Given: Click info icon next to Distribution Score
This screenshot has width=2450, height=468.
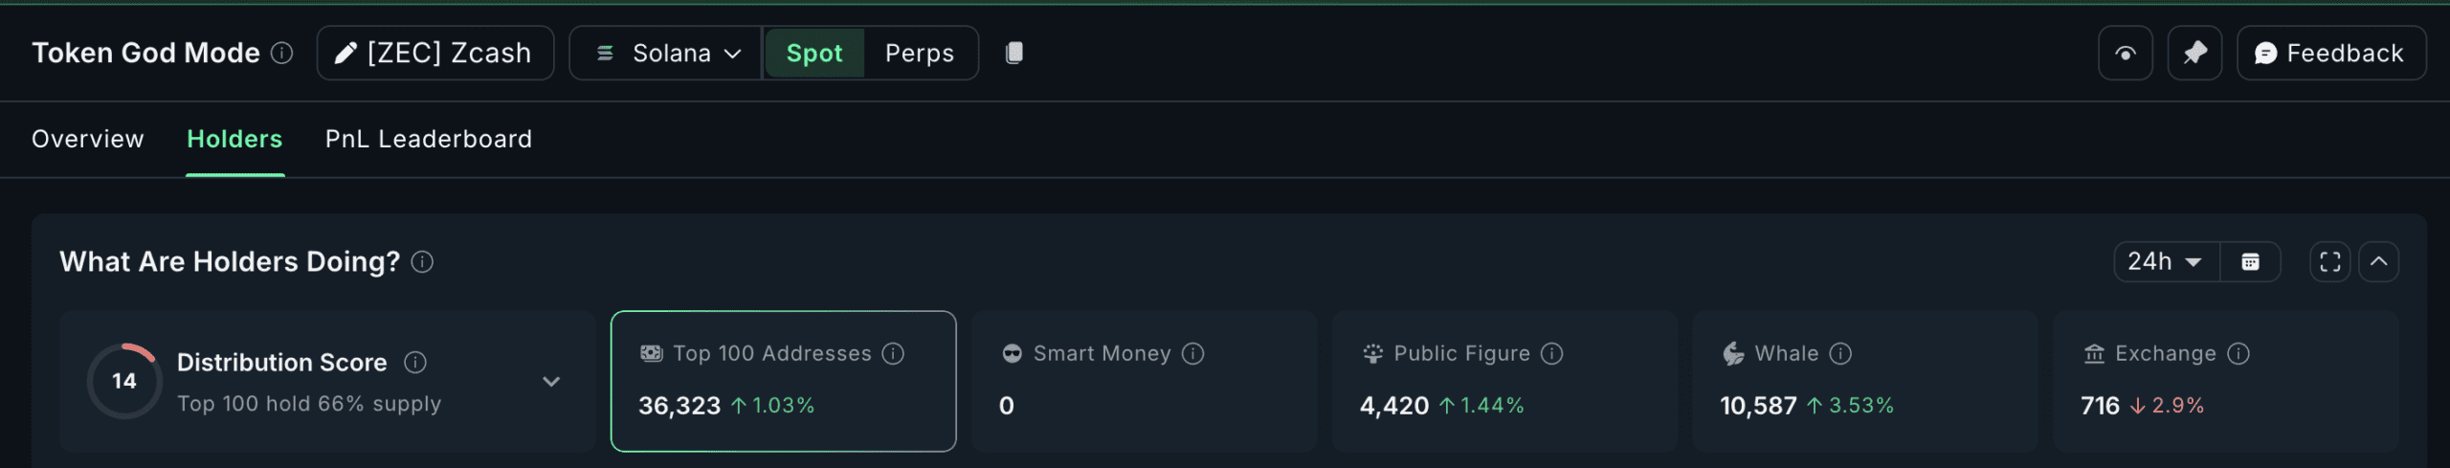Looking at the screenshot, I should click(415, 363).
